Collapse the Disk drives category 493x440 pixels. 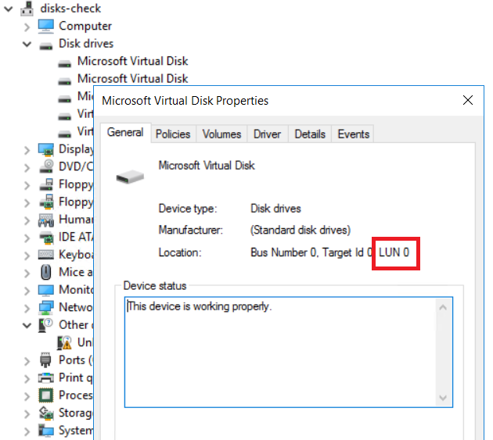(x=27, y=44)
